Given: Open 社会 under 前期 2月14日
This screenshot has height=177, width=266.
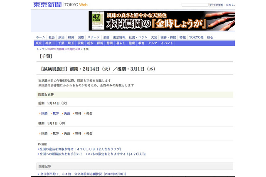Looking at the screenshot, I should click(x=89, y=113).
